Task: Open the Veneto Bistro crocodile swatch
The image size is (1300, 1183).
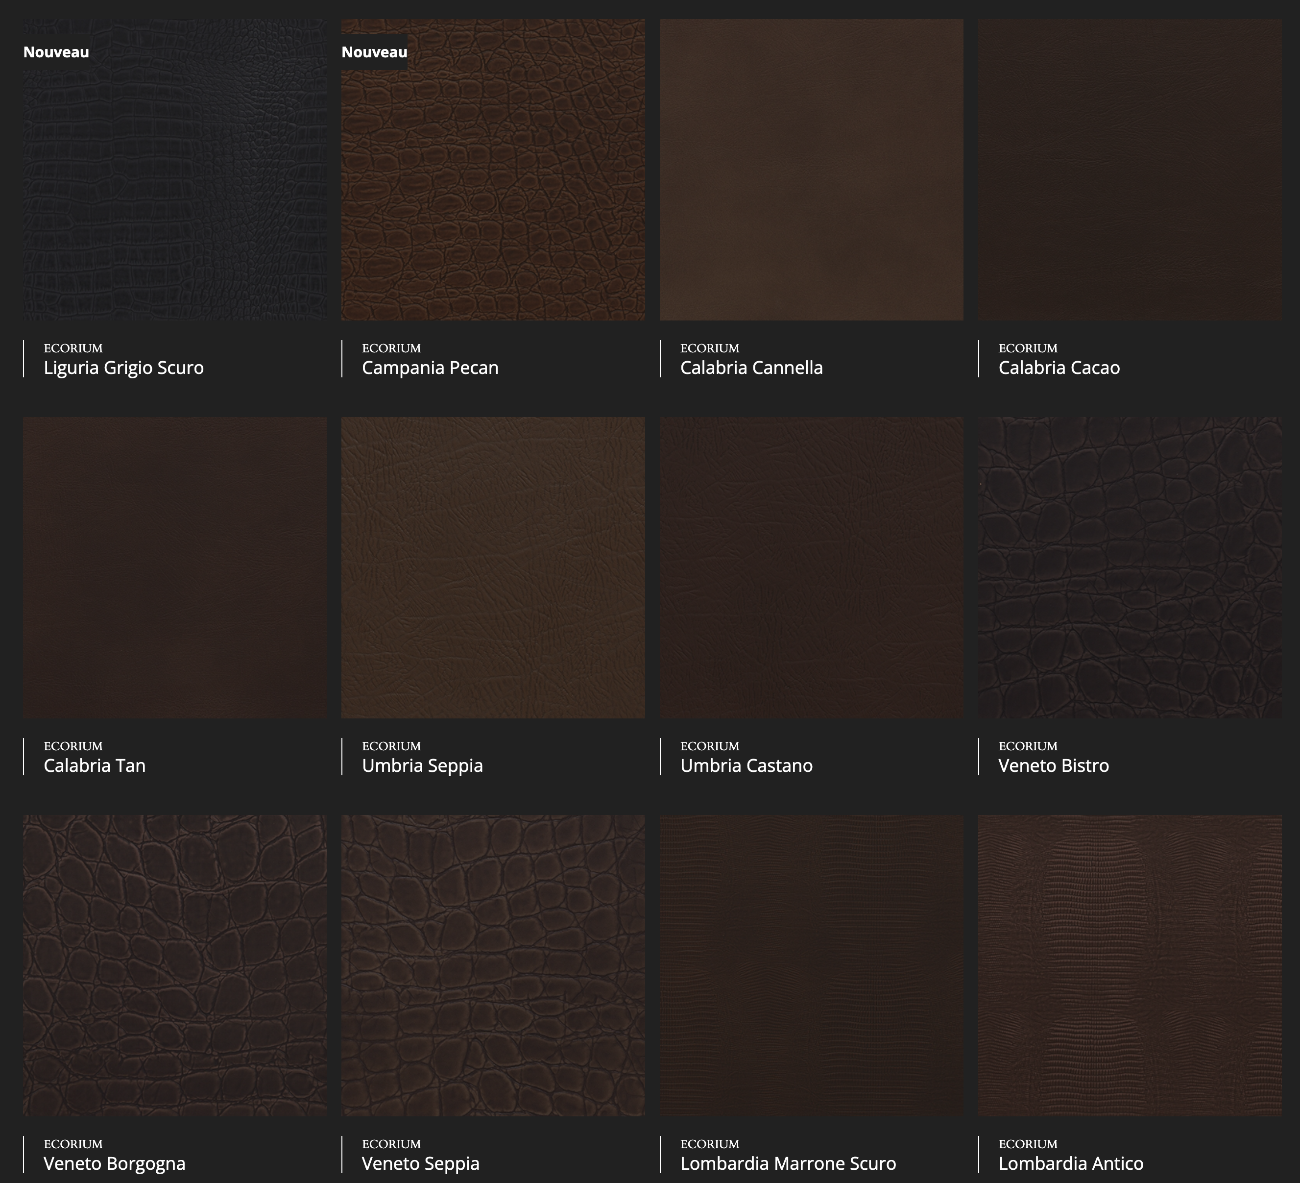Action: coord(1130,567)
